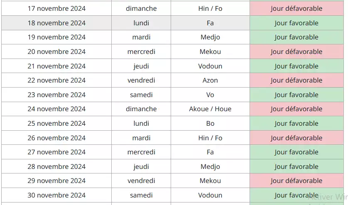Image resolution: width=348 pixels, height=205 pixels.
Task: Select Jour défavorable status for 22 novembre
Action: click(297, 80)
